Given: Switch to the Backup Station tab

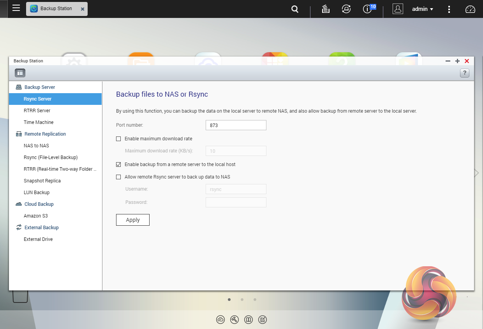Looking at the screenshot, I should (x=57, y=9).
